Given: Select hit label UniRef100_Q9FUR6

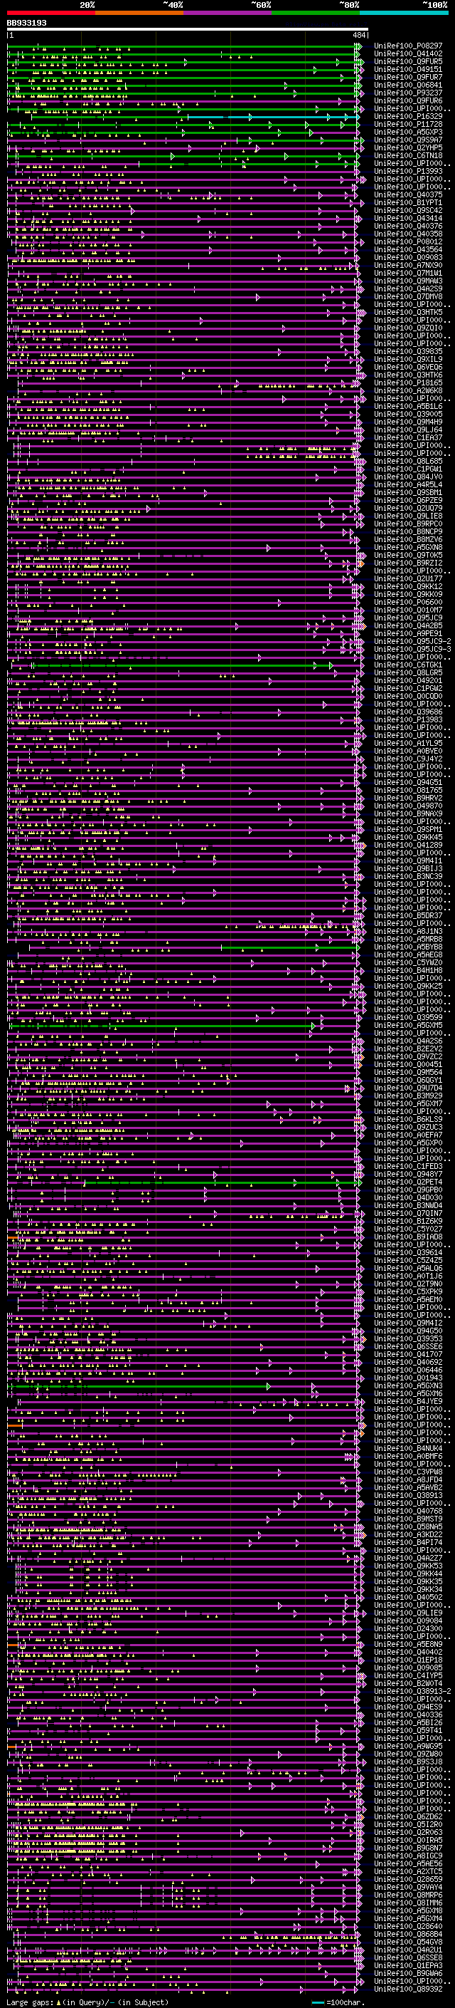Looking at the screenshot, I should [x=408, y=100].
